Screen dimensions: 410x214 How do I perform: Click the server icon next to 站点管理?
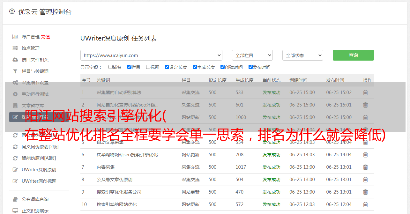[x=15, y=48]
